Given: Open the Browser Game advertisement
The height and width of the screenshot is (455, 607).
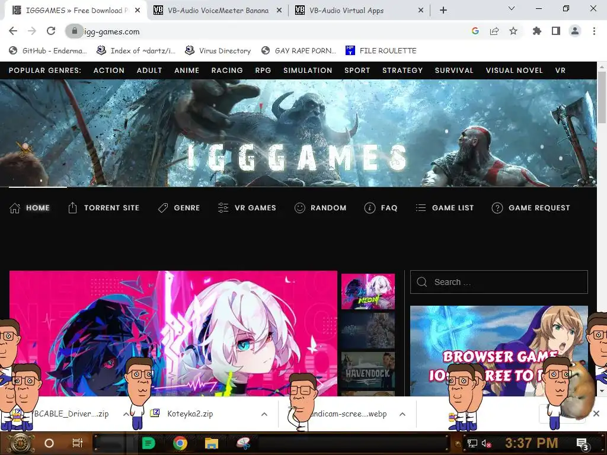Looking at the screenshot, I should click(x=499, y=351).
